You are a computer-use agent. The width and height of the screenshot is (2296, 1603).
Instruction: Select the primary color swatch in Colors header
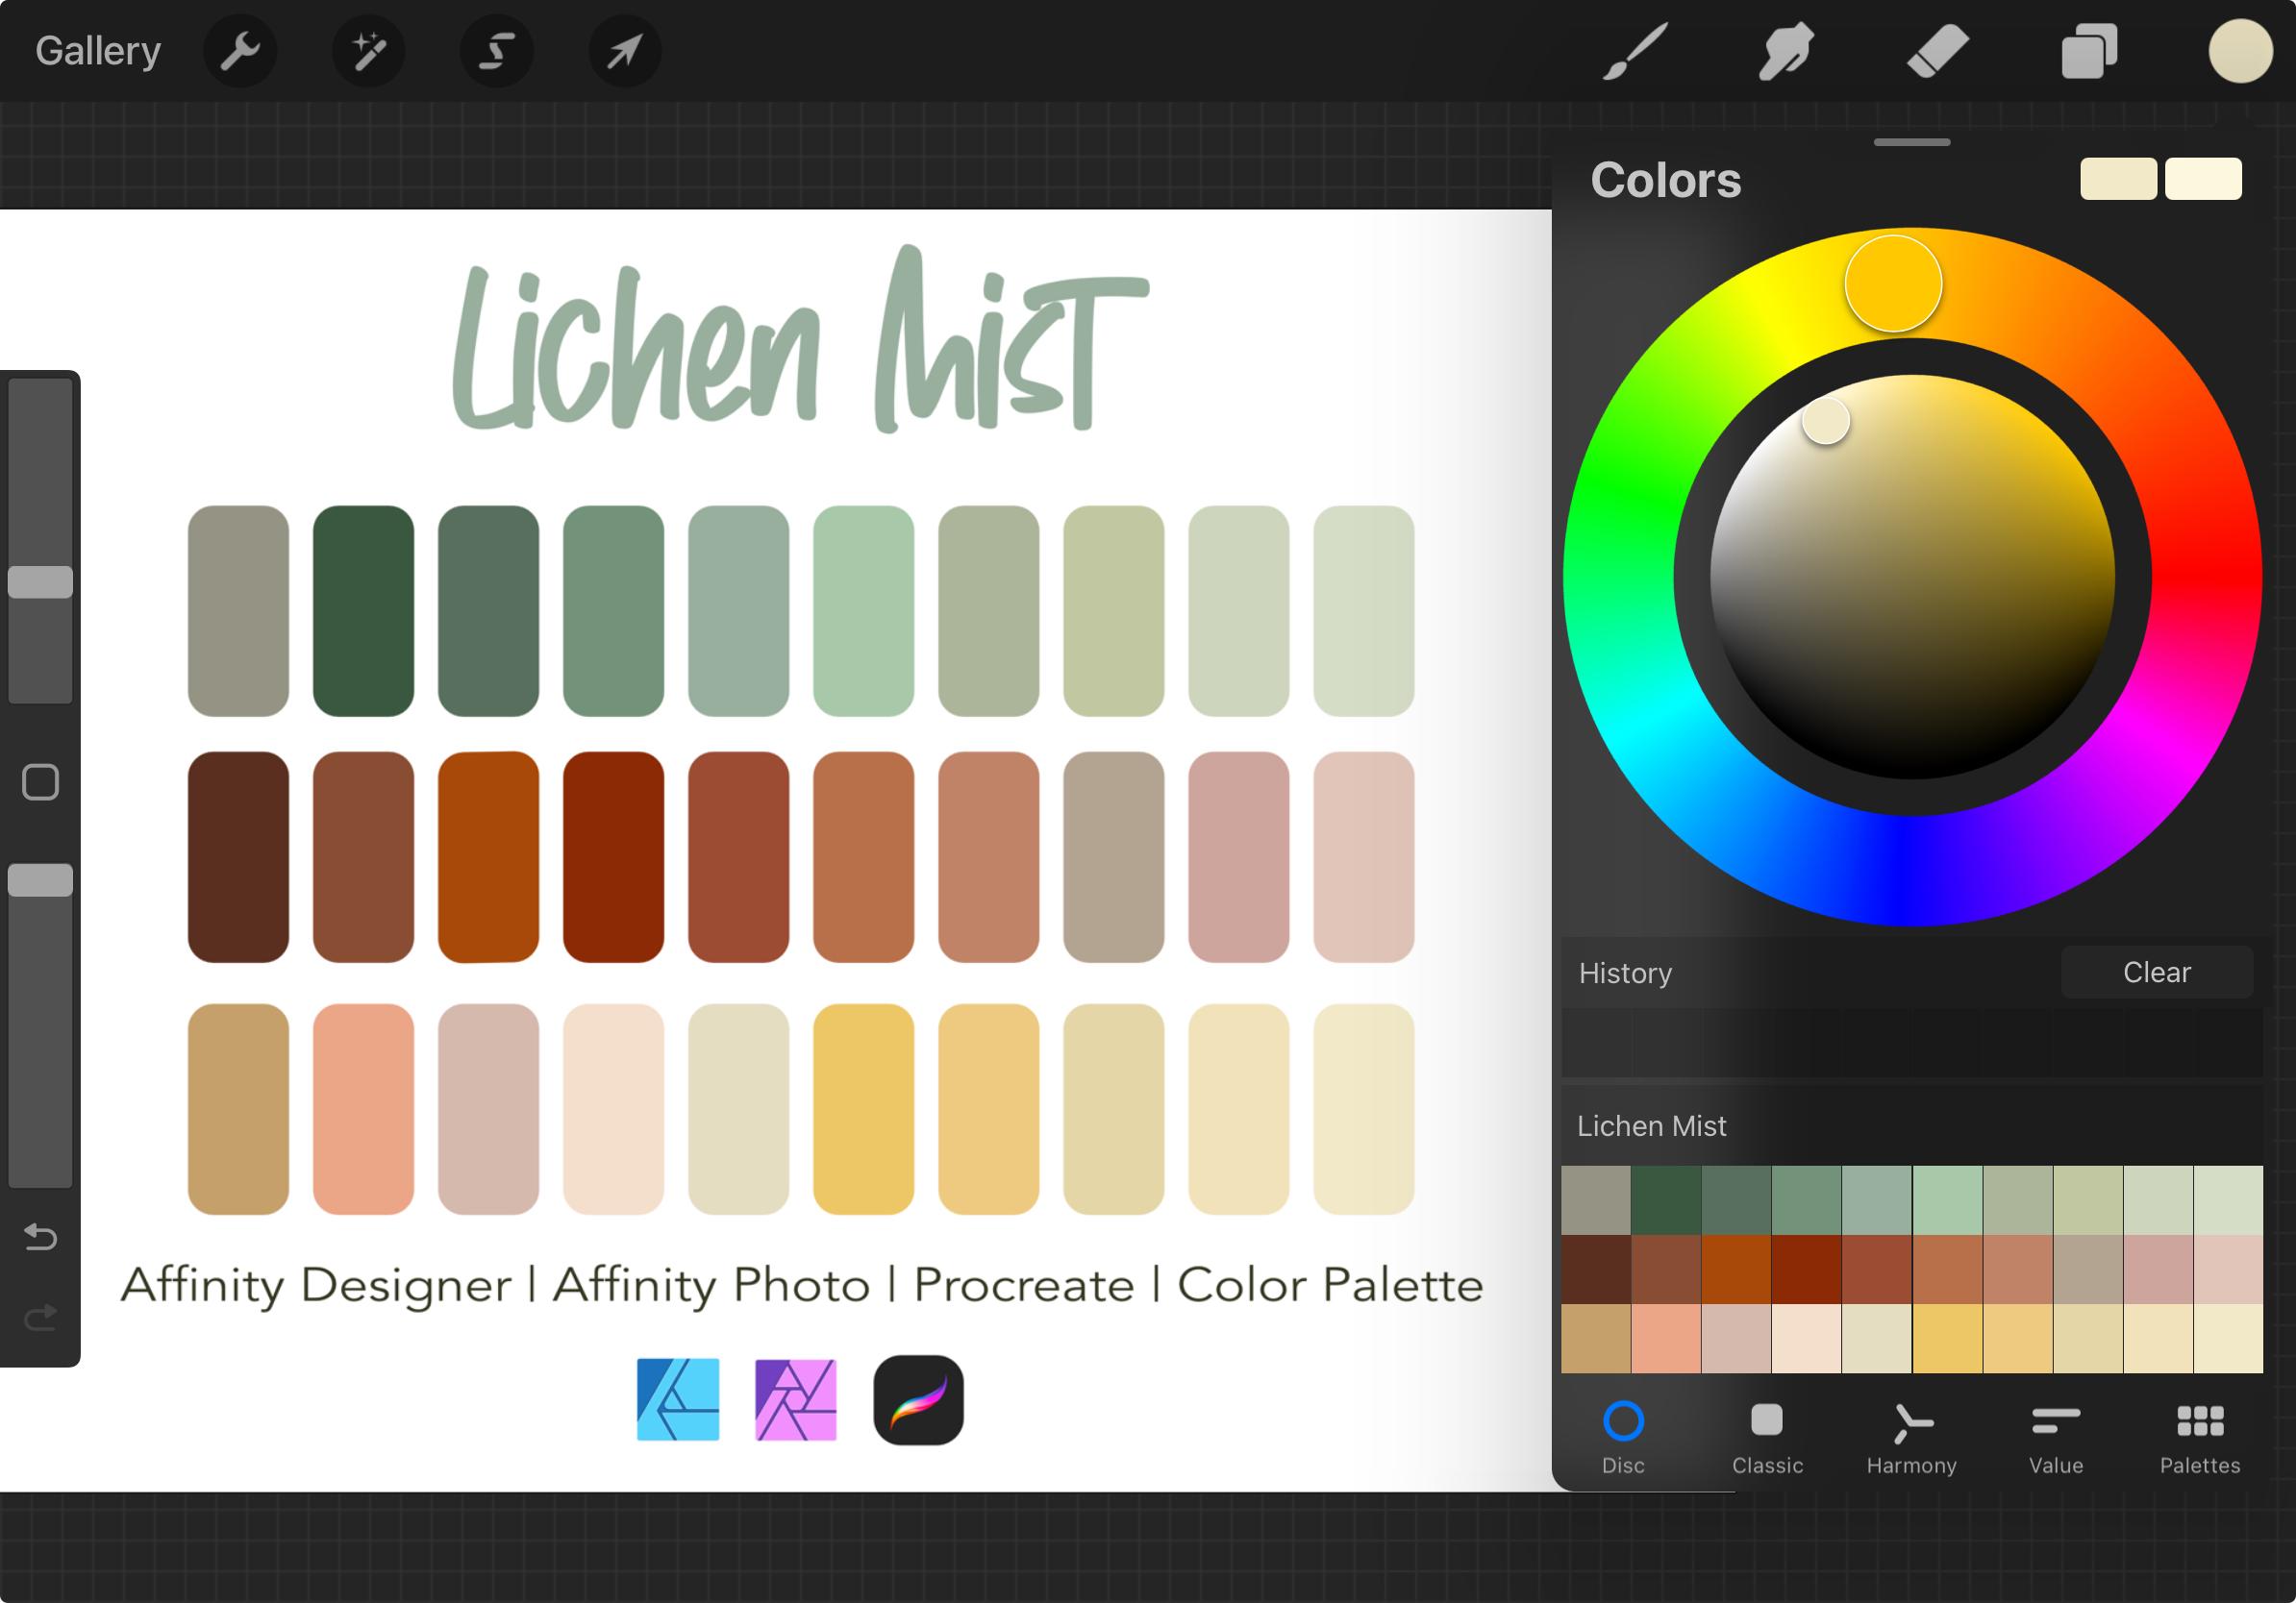coord(2118,179)
